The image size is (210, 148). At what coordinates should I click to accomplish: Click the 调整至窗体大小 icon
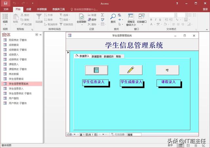click(x=131, y=17)
